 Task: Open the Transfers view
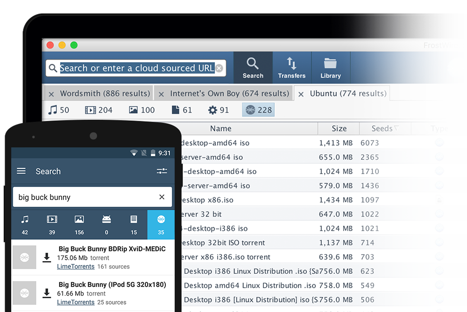point(292,68)
